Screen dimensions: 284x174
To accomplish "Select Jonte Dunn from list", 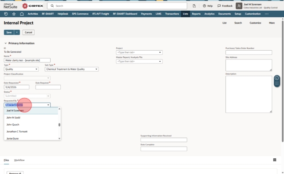I will (x=31, y=138).
